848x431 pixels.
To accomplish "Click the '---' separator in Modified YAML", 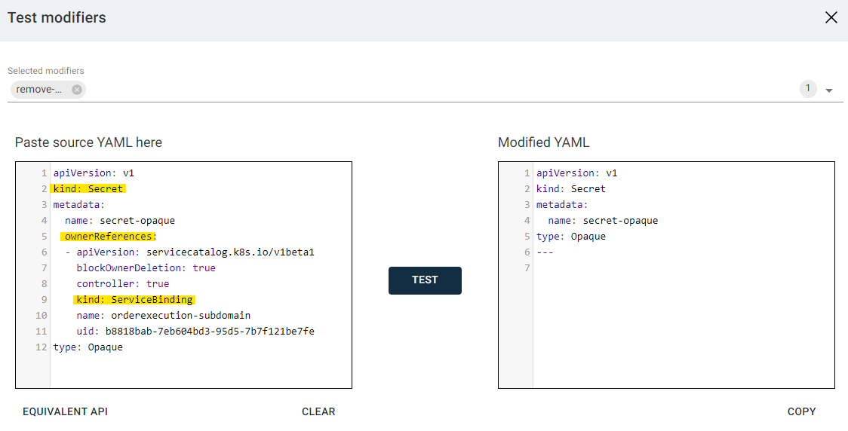I will [545, 252].
